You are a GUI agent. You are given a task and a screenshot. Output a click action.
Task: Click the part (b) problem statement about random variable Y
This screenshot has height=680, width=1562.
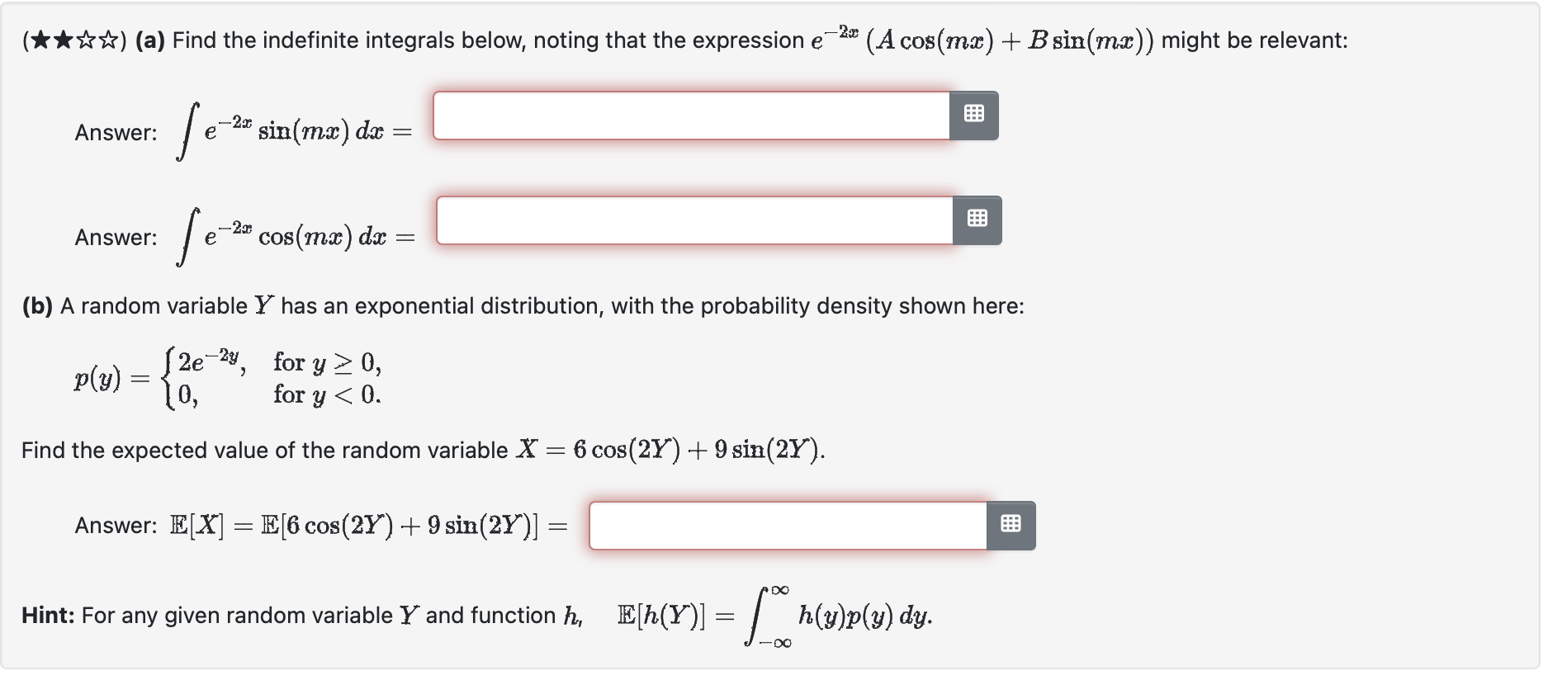point(520,305)
